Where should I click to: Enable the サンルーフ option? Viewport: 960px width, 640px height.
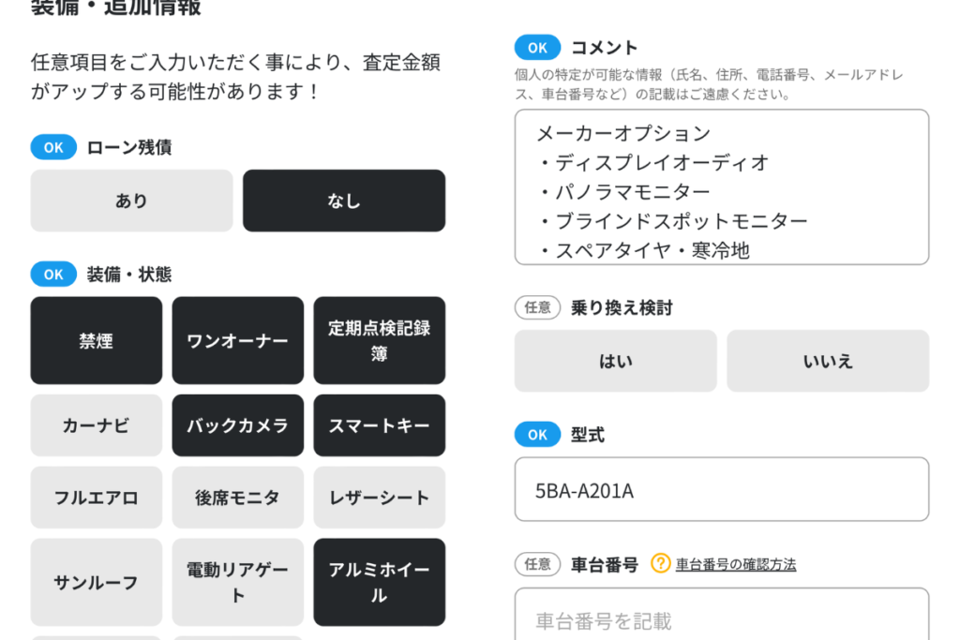(96, 582)
